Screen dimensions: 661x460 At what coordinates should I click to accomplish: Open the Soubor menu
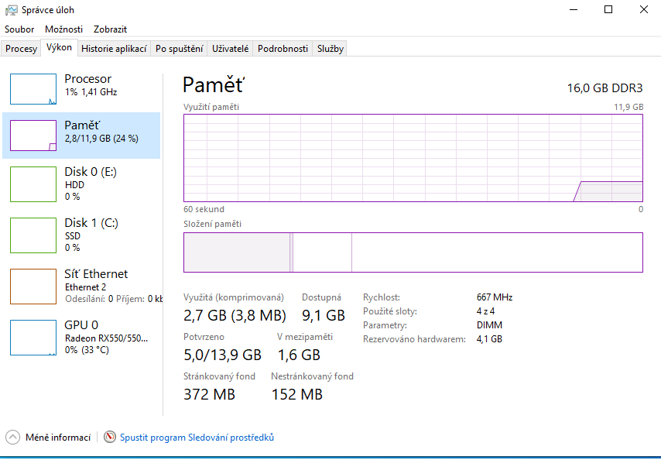tap(19, 29)
